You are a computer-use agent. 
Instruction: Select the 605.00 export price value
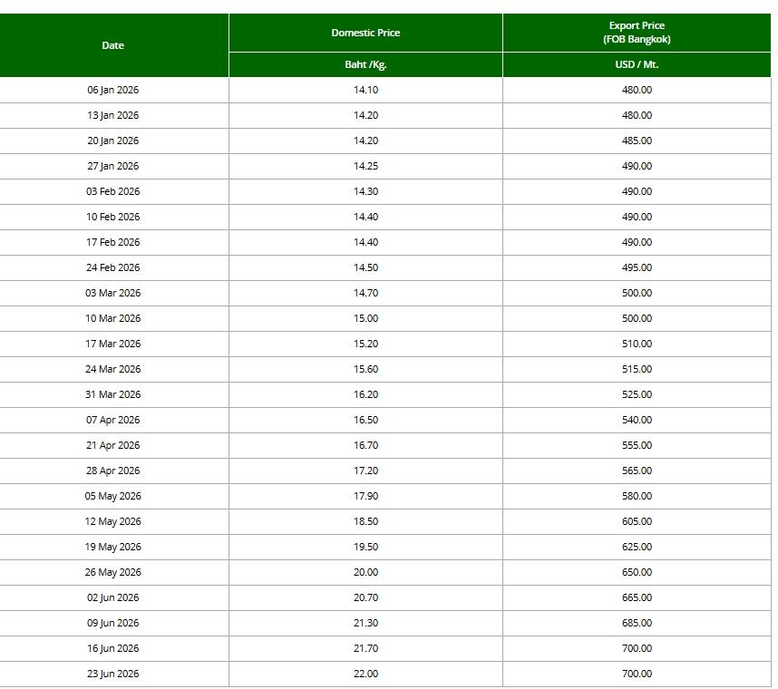tap(637, 521)
